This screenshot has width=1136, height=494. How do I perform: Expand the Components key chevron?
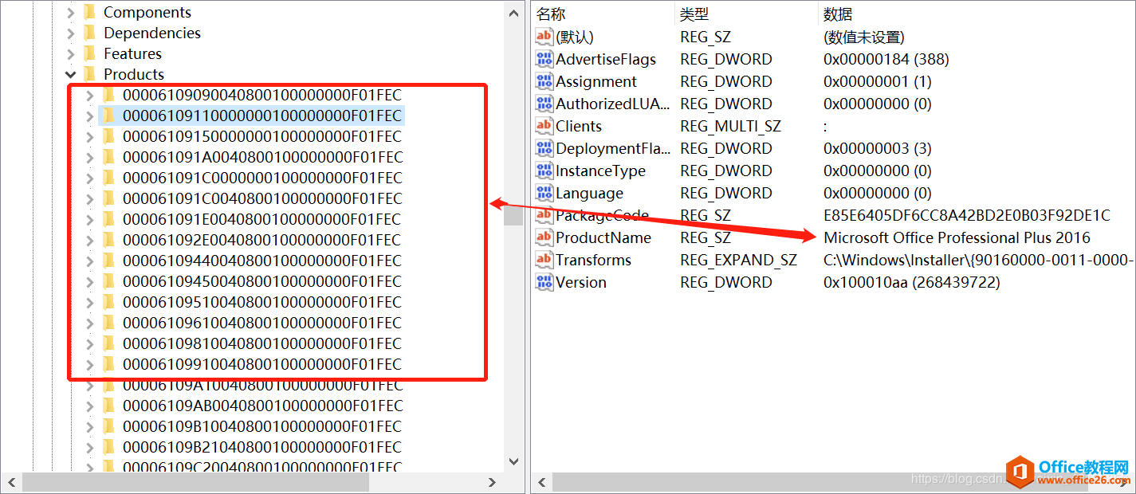(x=71, y=12)
